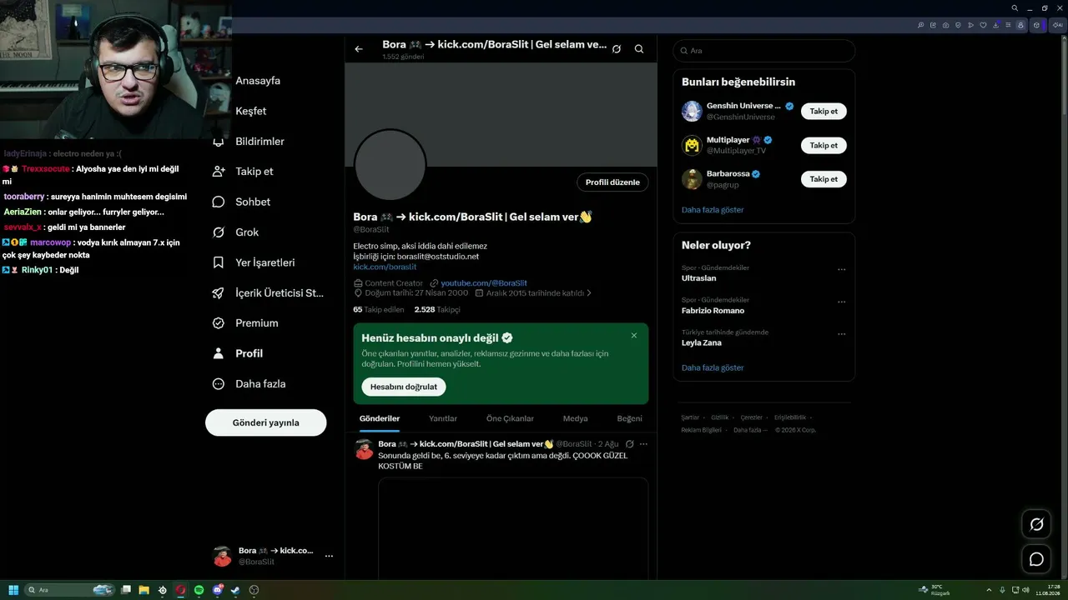Click the browser snapshot camera icon
This screenshot has height=600, width=1068.
pos(945,25)
